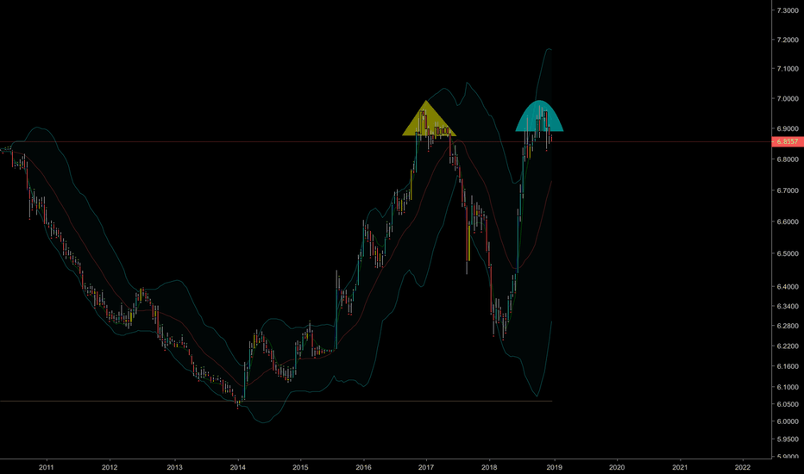Click the 6.7000 price axis label
This screenshot has height=474, width=804.
click(x=788, y=190)
